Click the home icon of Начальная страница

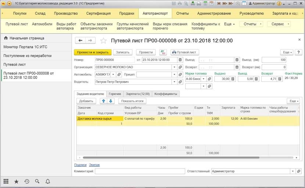coord(6,38)
